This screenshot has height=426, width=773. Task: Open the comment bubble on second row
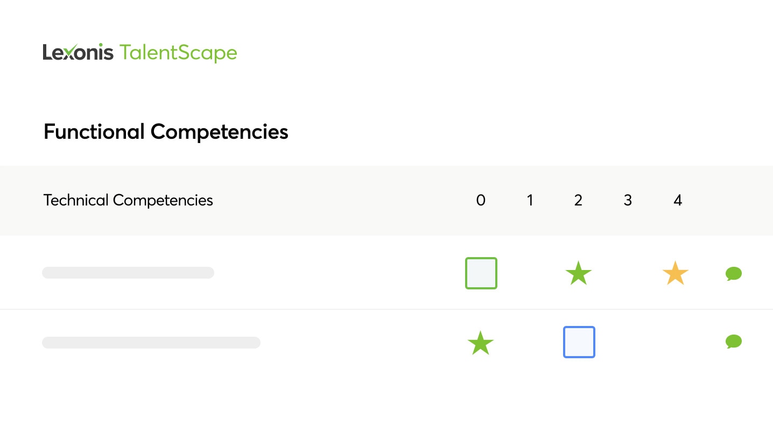pyautogui.click(x=734, y=342)
